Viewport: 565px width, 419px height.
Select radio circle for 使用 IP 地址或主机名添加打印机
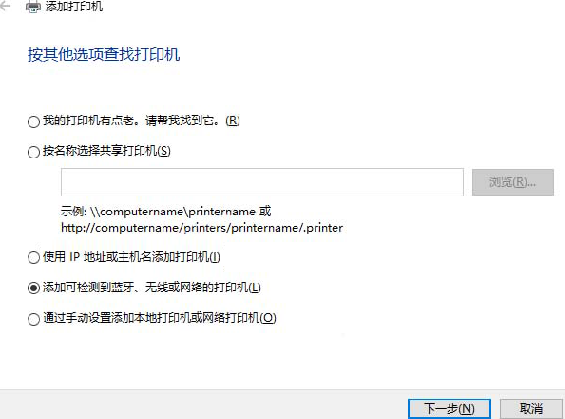tap(34, 257)
